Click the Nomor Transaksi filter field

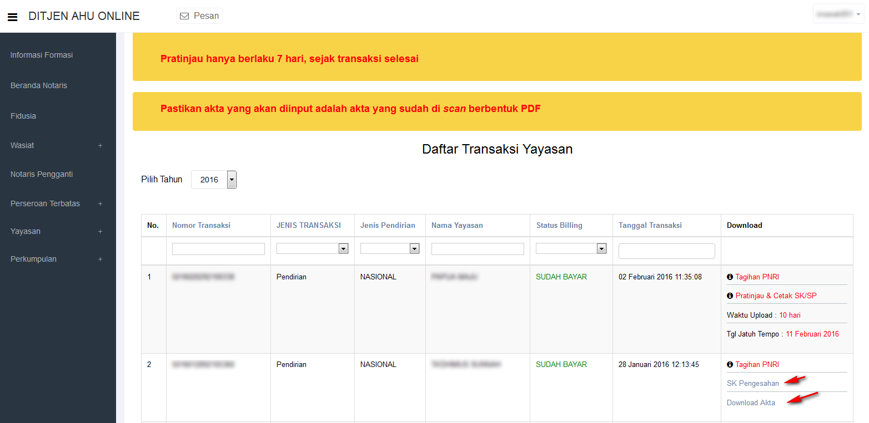click(218, 249)
